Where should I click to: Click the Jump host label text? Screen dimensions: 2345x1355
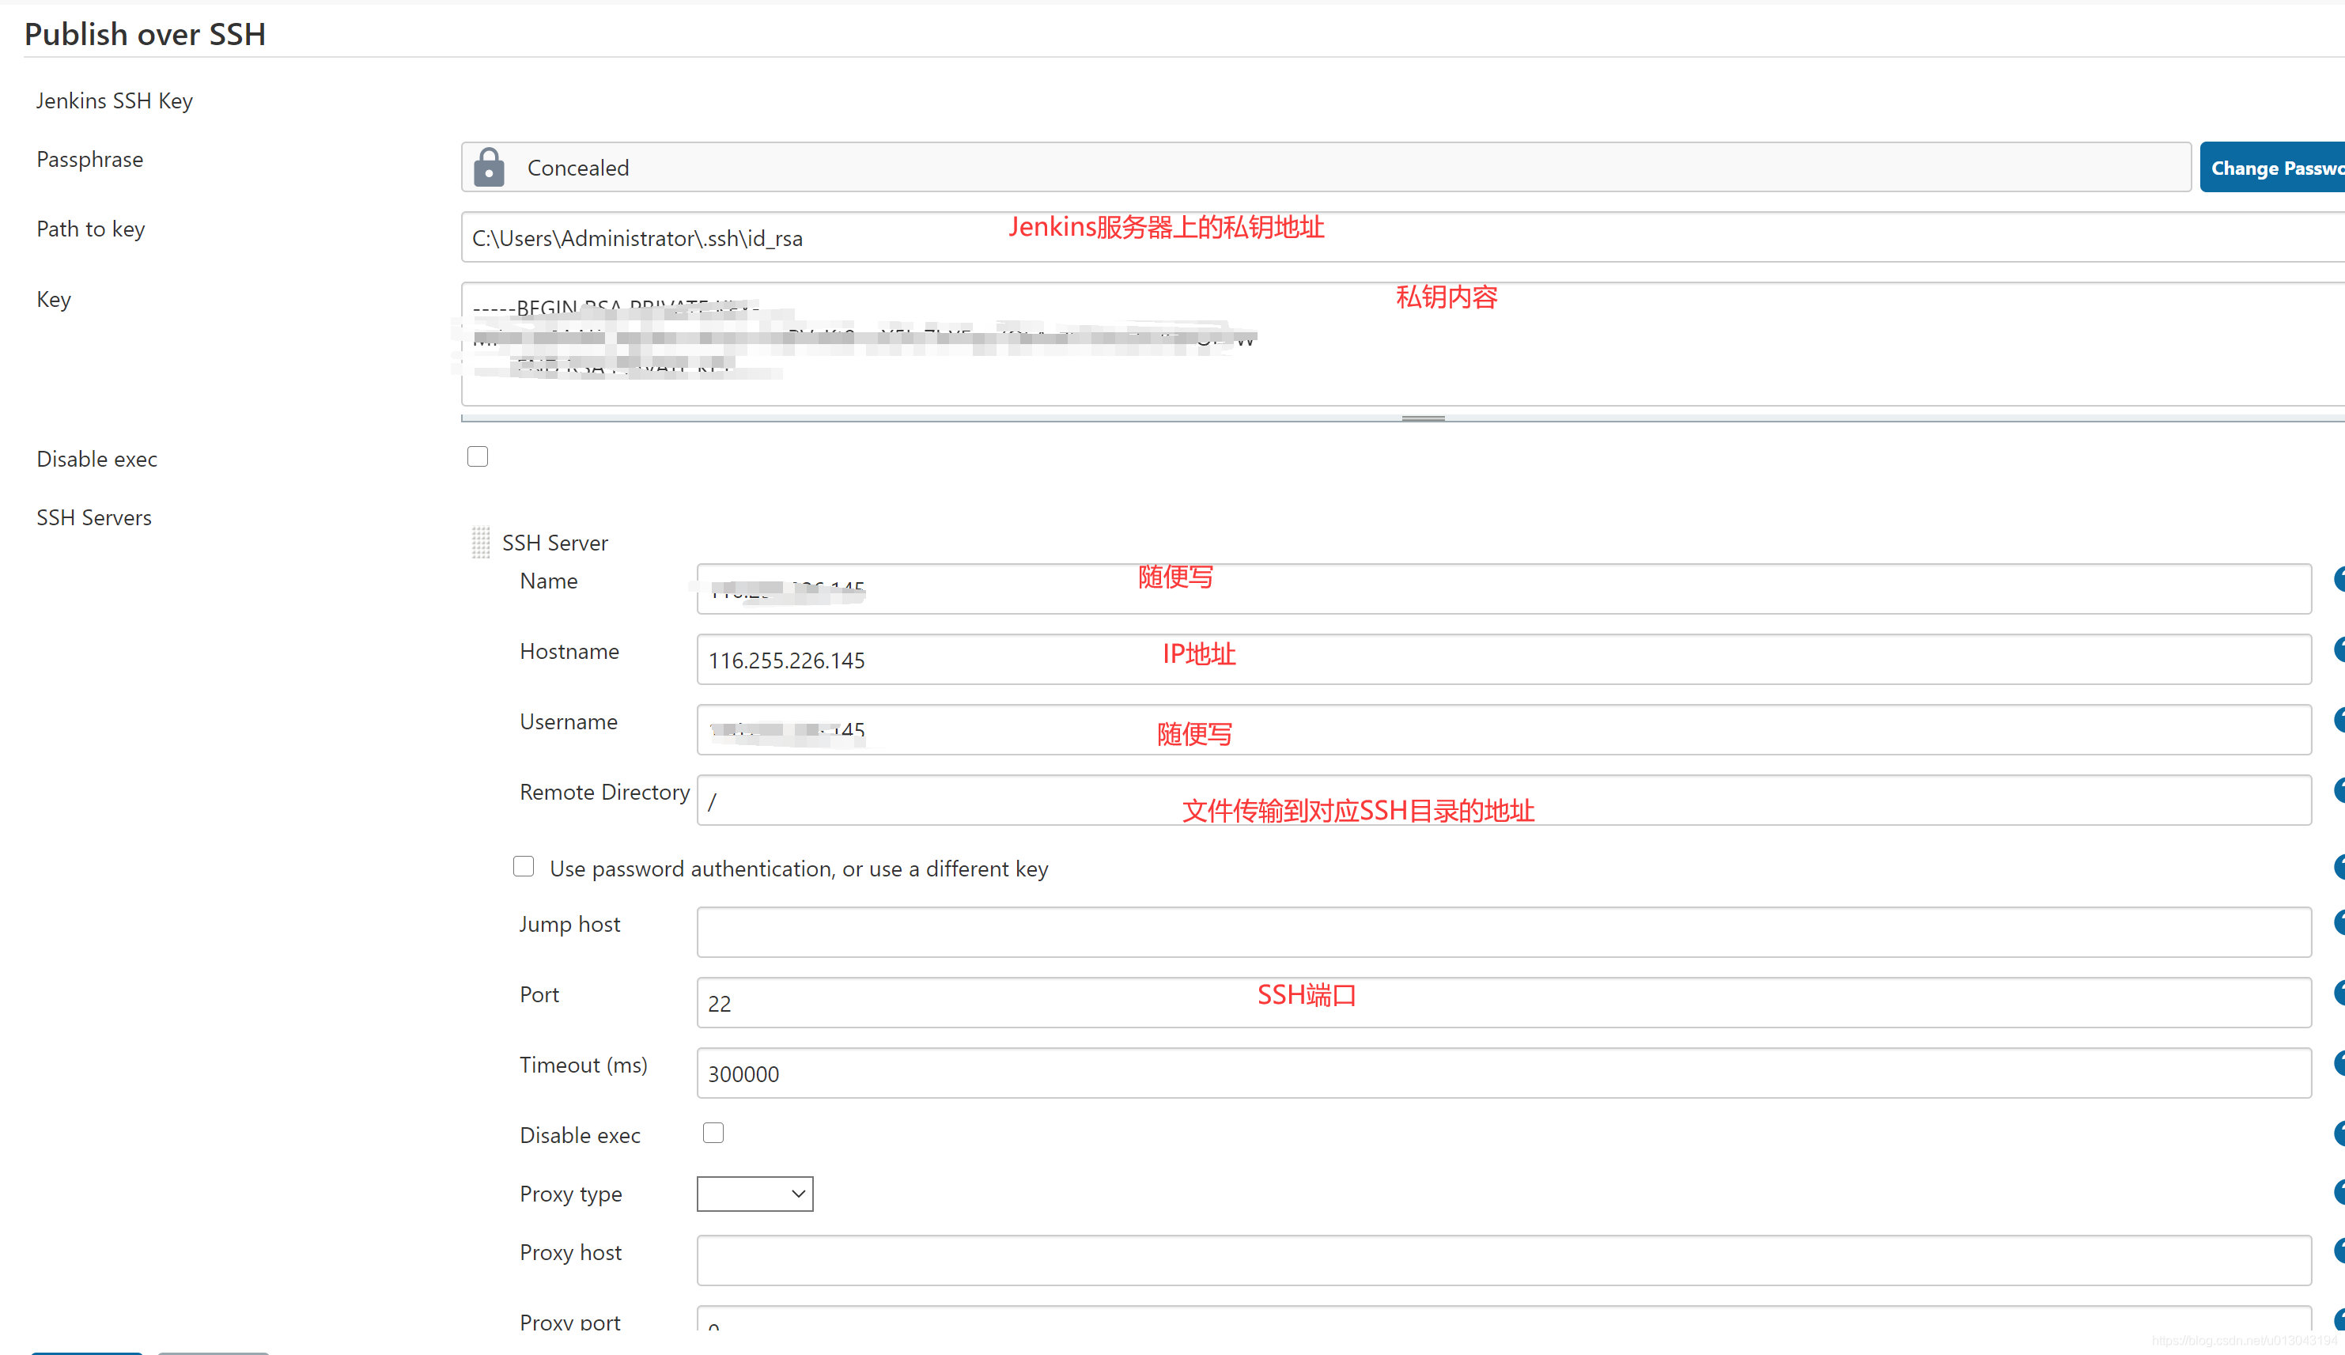(570, 924)
